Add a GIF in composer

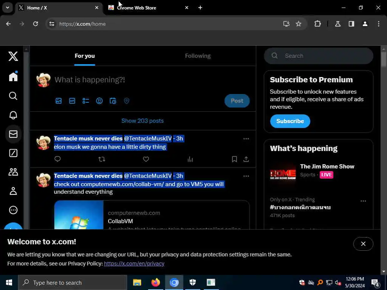72,100
